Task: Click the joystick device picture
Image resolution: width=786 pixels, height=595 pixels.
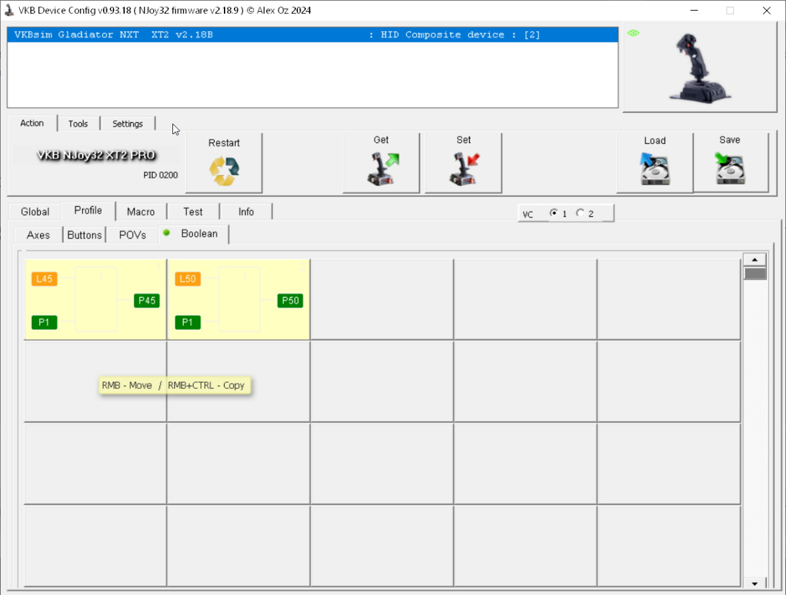Action: coord(700,68)
